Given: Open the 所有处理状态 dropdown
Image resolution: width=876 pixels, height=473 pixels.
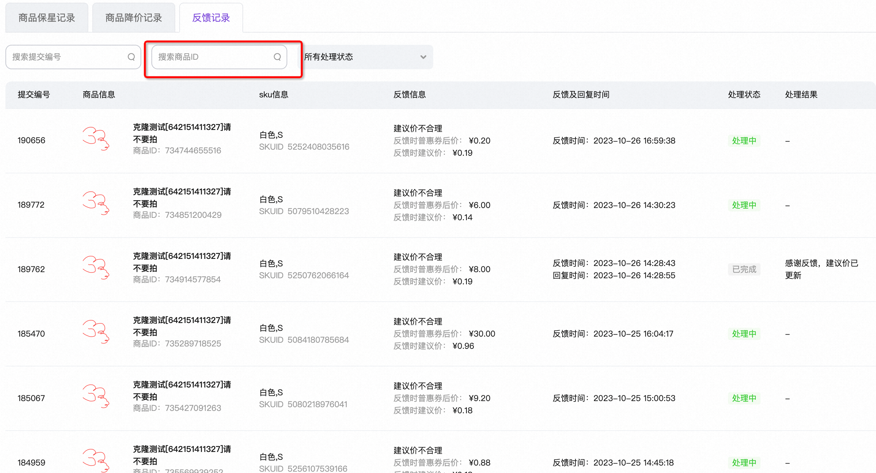Looking at the screenshot, I should point(365,57).
